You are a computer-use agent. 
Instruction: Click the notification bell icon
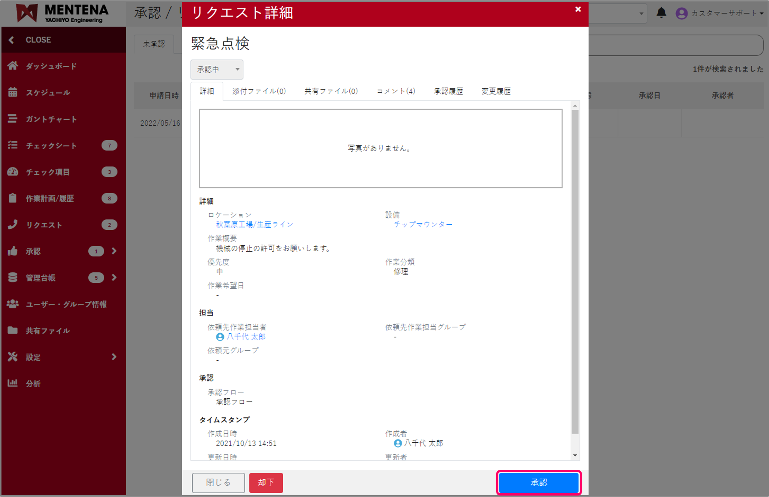[x=661, y=13]
